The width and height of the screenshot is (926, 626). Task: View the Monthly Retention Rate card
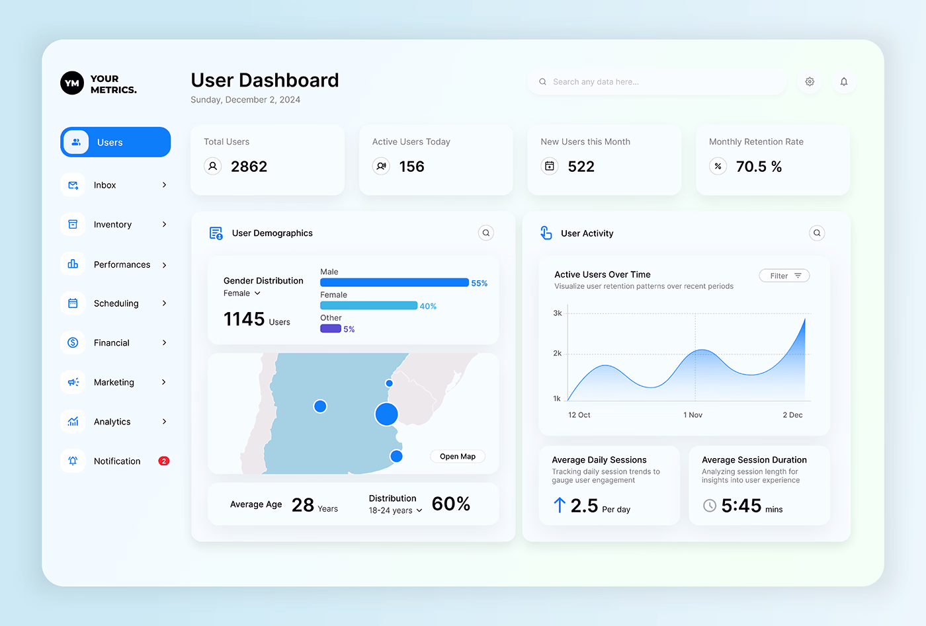(773, 159)
